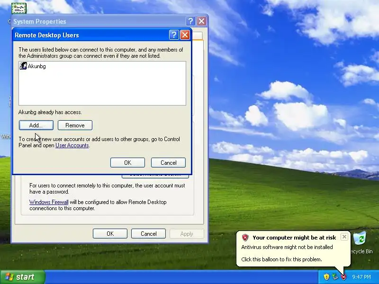This screenshot has width=379, height=284.
Task: Click help icon in System Properties title bar
Action: pyautogui.click(x=190, y=21)
